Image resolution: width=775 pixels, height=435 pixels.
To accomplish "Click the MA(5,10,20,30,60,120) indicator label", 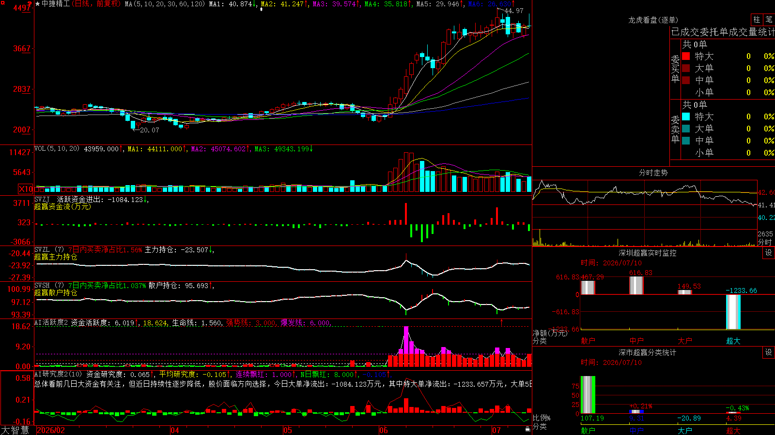I will pos(165,4).
